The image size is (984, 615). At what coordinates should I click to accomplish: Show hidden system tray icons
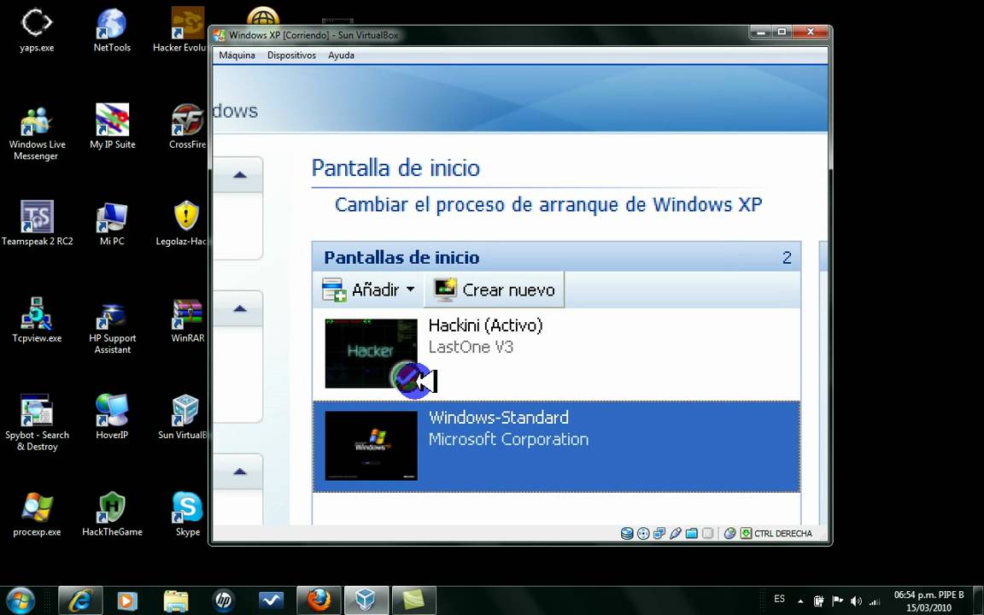[x=800, y=601]
